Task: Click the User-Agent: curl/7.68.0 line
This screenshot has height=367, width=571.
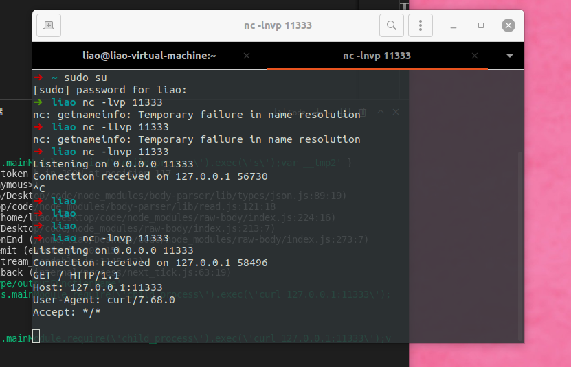Action: point(104,300)
